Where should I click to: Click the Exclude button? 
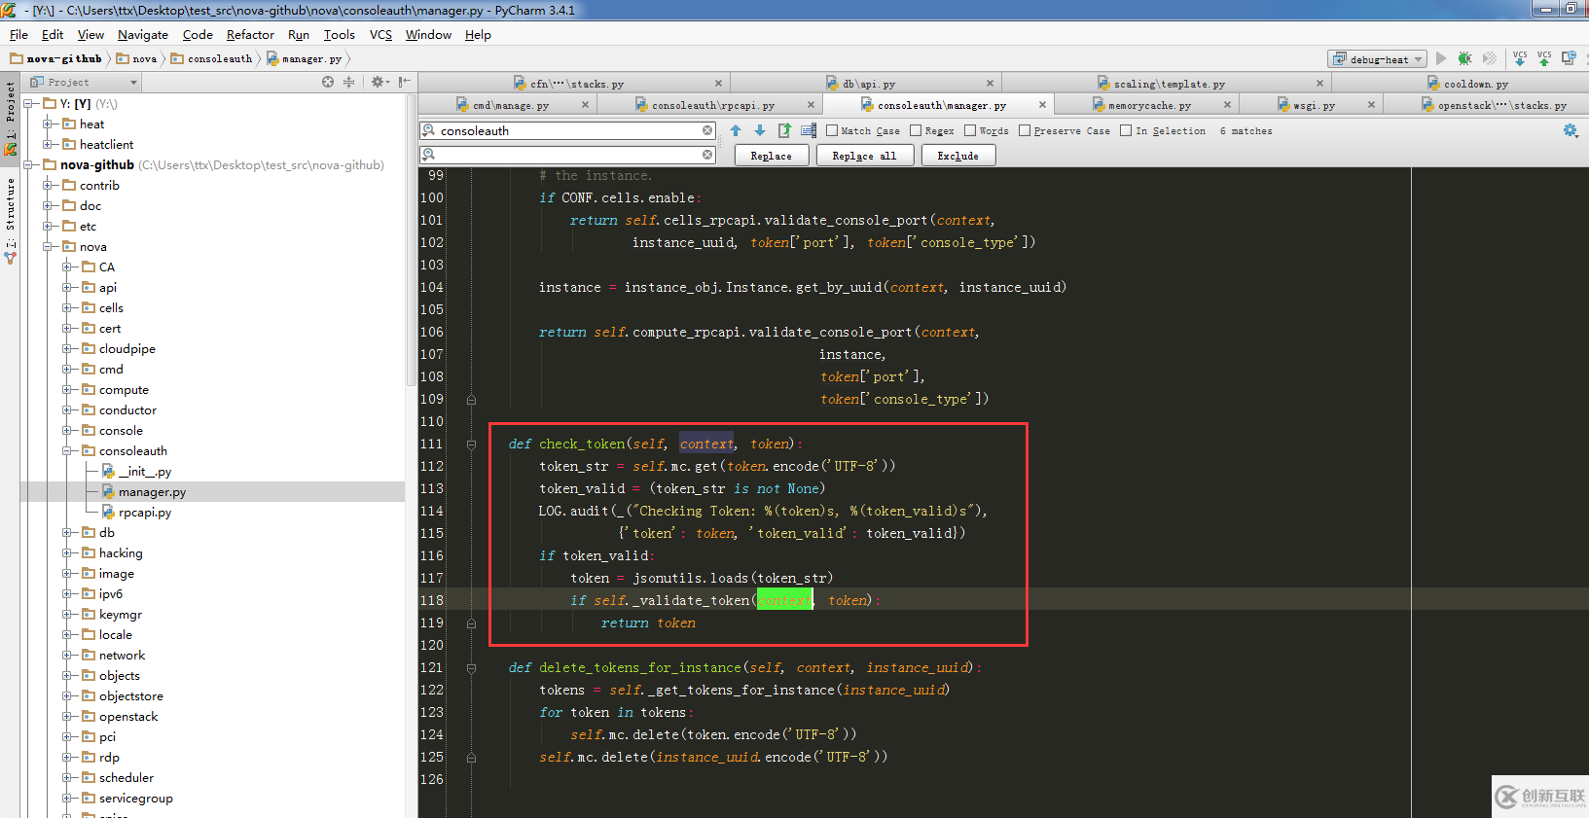click(957, 156)
